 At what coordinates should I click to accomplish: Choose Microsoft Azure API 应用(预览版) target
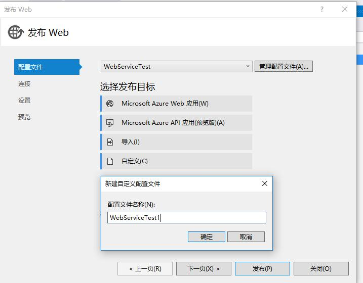[176, 123]
